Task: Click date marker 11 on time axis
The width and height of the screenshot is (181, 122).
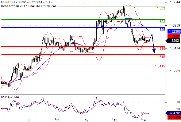Action: pos(58,120)
